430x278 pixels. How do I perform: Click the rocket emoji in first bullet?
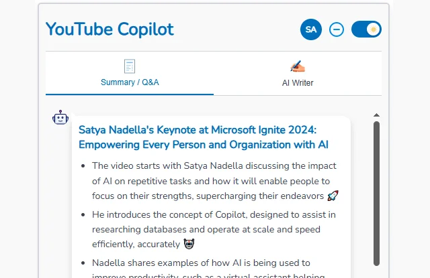(333, 196)
